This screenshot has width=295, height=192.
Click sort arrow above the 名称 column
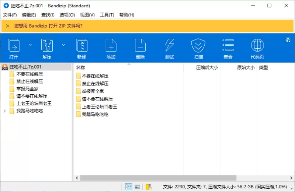click(129, 64)
